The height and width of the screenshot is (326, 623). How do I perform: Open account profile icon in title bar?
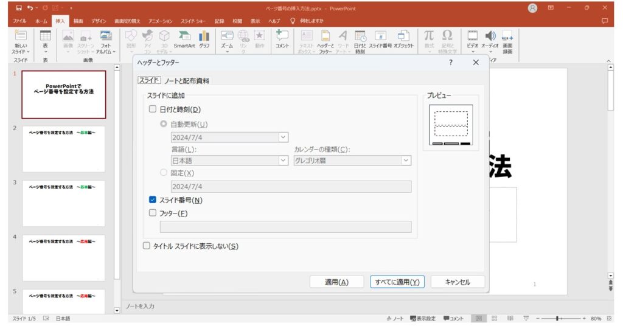(x=532, y=8)
